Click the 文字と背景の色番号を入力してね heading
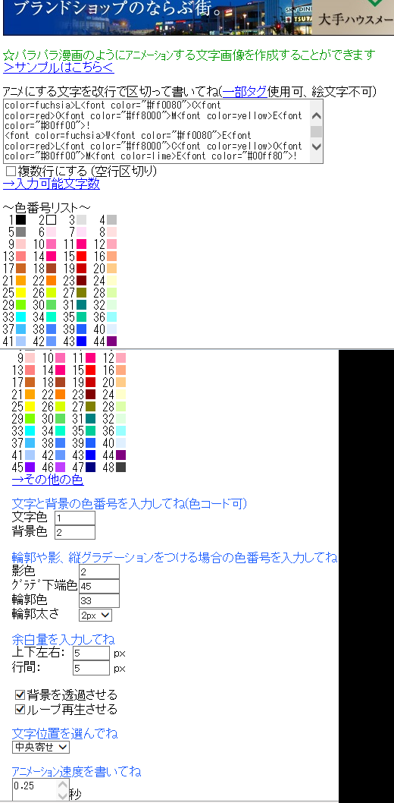The height and width of the screenshot is (803, 394). pyautogui.click(x=130, y=504)
